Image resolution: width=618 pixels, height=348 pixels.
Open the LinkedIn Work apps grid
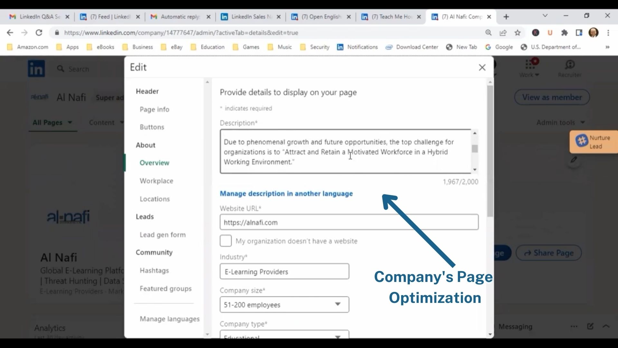(529, 68)
